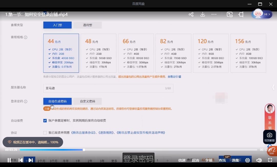277x167 pixels.
Task: Check the 我已阅读并同意 agreement checkbox
Action: pos(45,133)
